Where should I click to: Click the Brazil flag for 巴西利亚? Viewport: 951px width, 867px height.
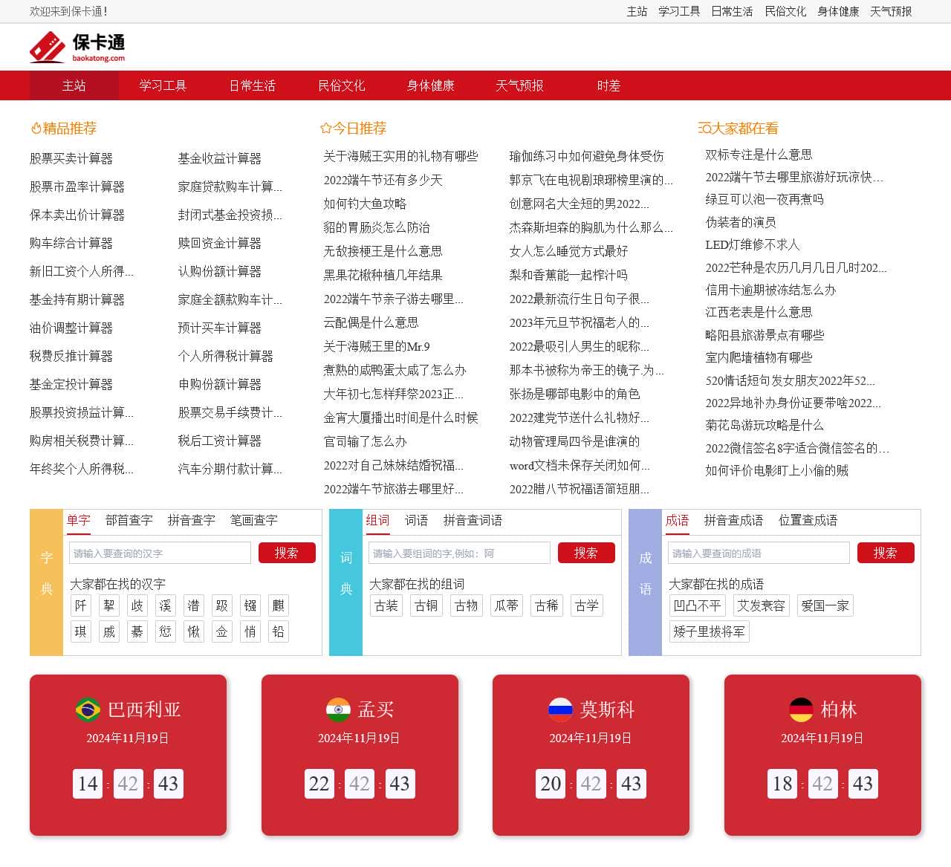click(88, 709)
